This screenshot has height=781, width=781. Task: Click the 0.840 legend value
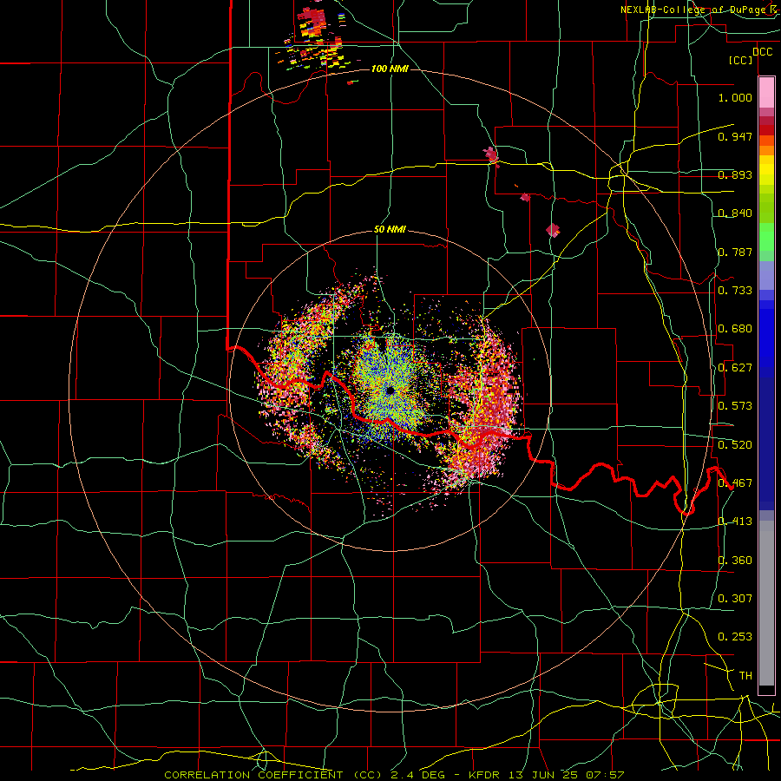(x=735, y=213)
